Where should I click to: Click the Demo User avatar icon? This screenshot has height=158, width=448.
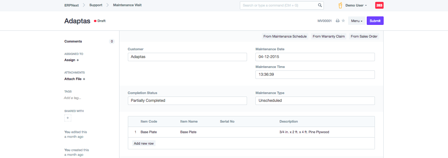click(340, 5)
